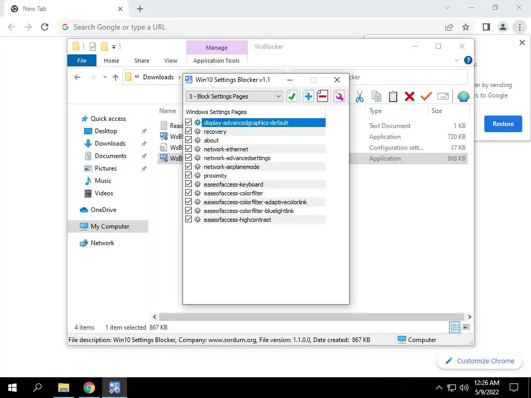531x398 pixels.
Task: Click the Copy icon in Explorer toolbar
Action: [x=376, y=96]
